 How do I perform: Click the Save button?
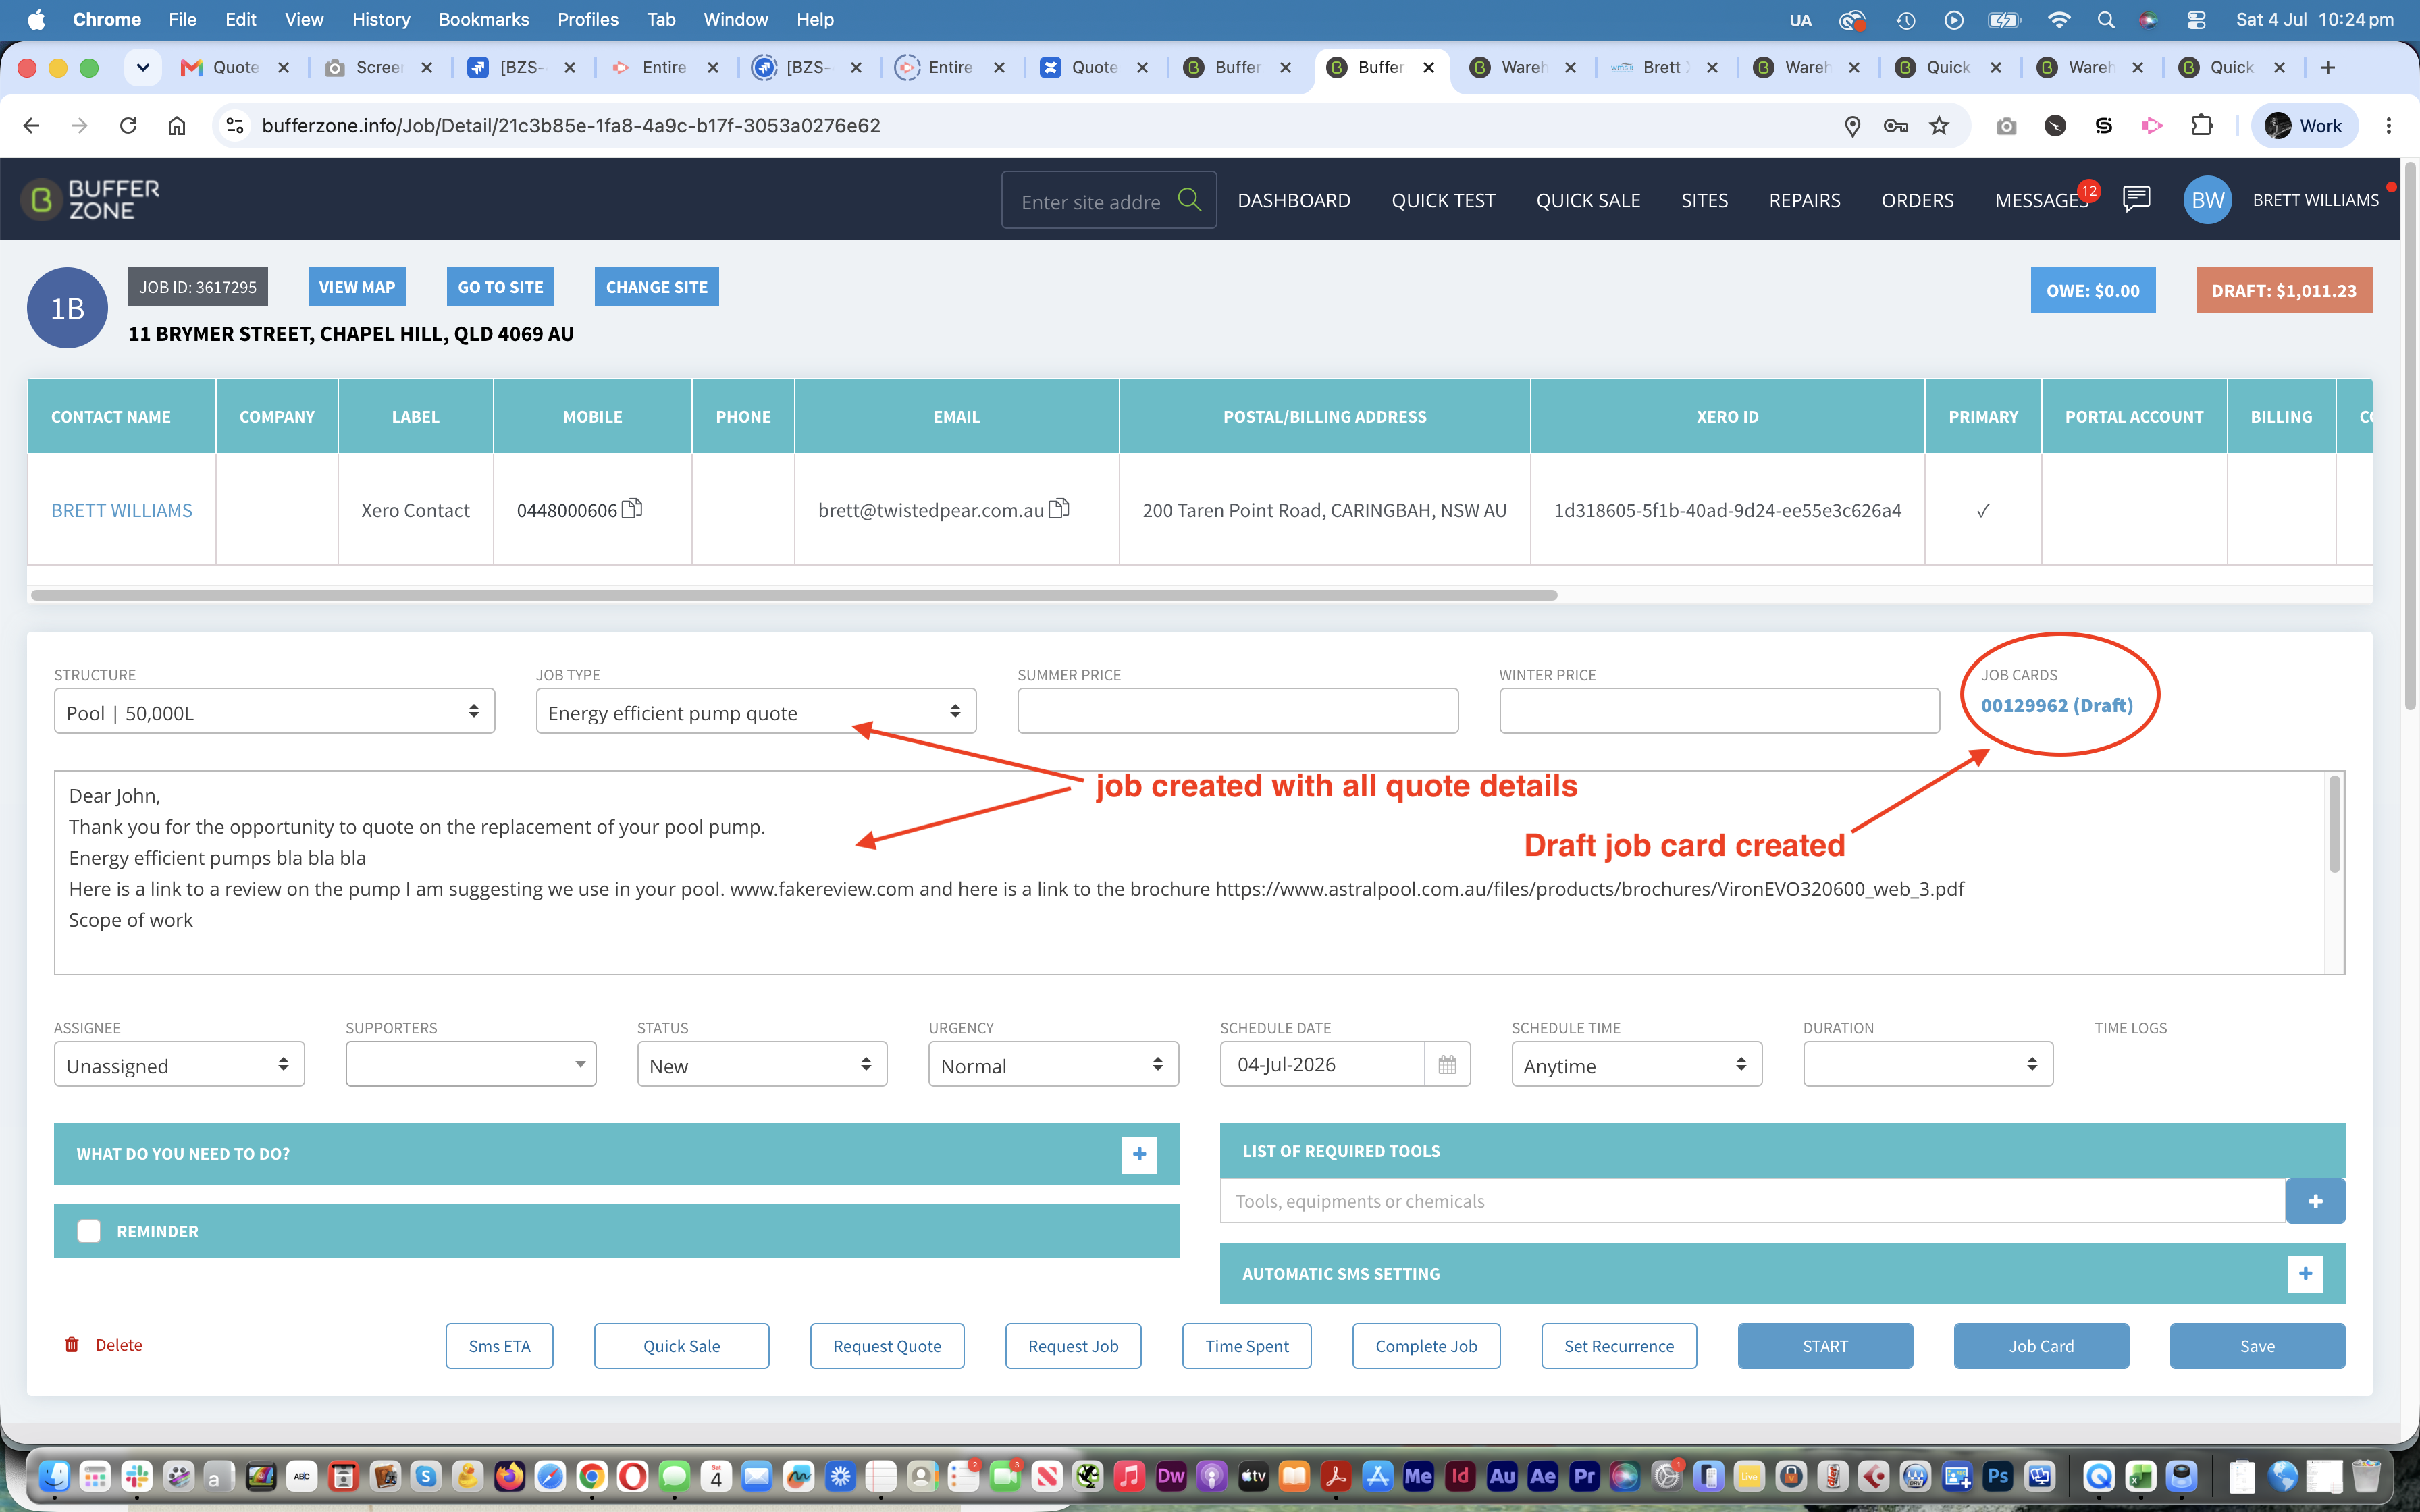point(2257,1345)
